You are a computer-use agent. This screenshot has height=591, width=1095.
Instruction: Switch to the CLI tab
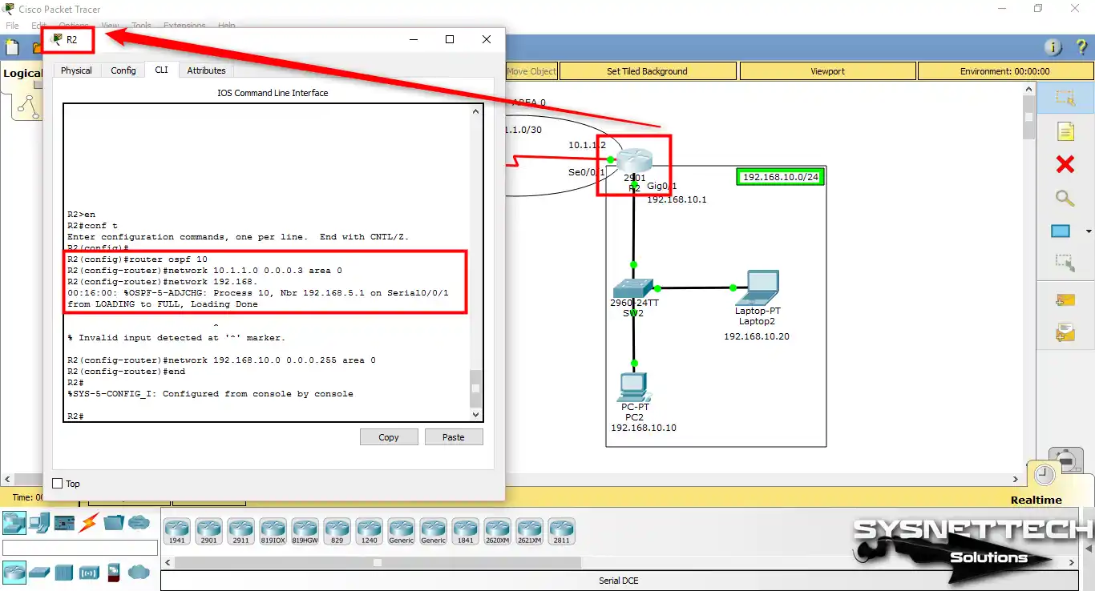[x=161, y=70]
